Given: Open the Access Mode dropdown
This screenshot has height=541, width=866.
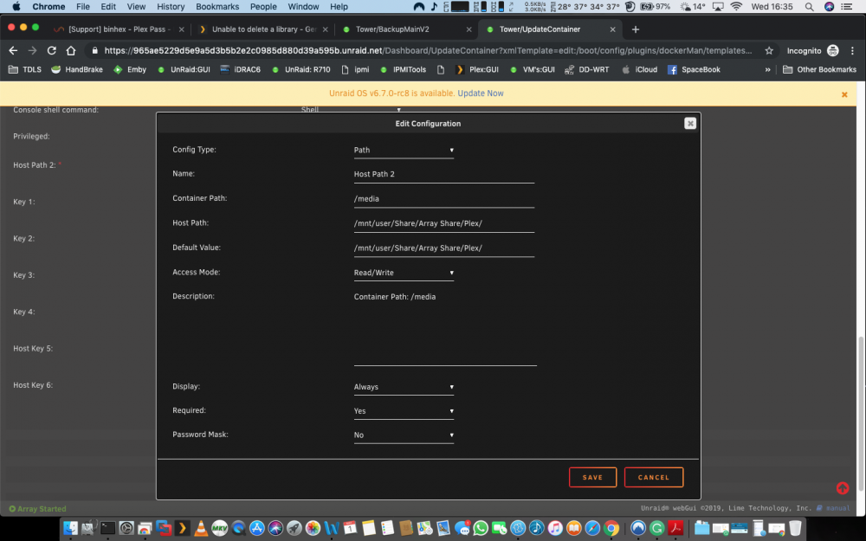Looking at the screenshot, I should click(404, 273).
